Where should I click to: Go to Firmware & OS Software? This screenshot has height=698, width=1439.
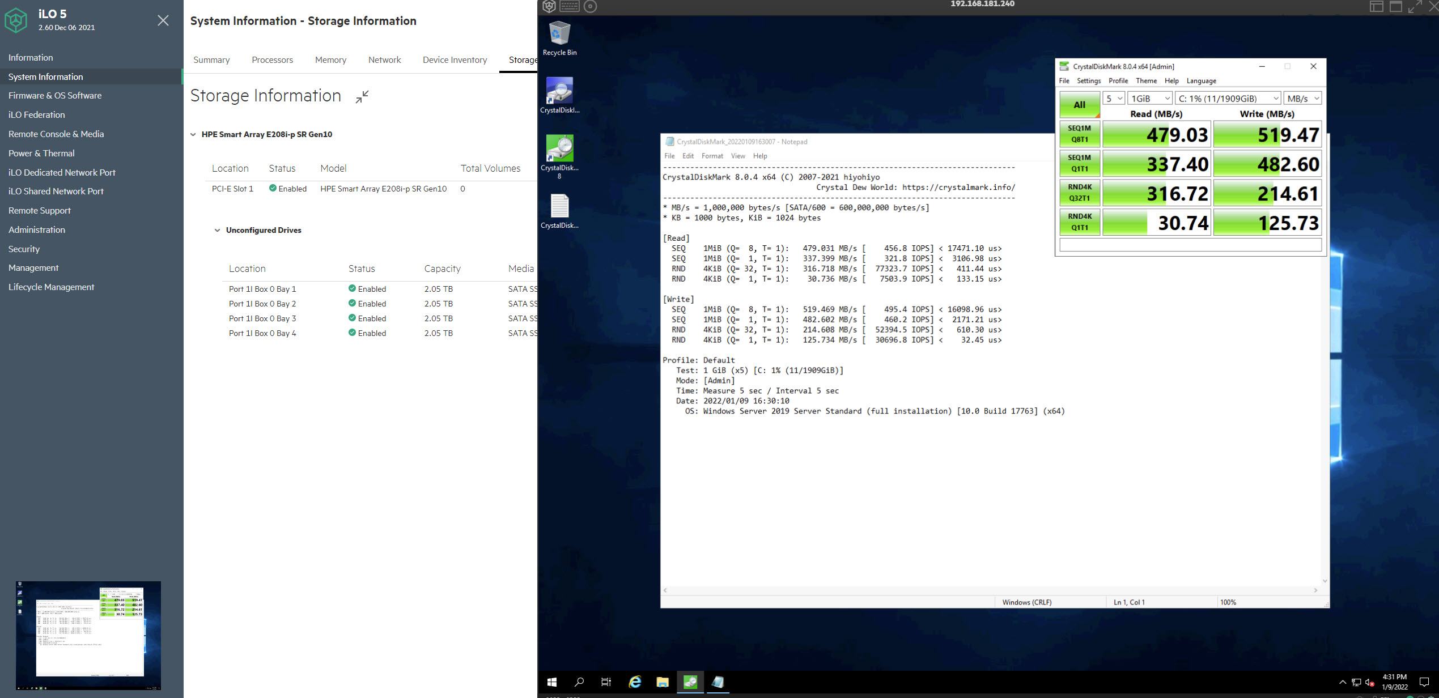click(x=55, y=96)
